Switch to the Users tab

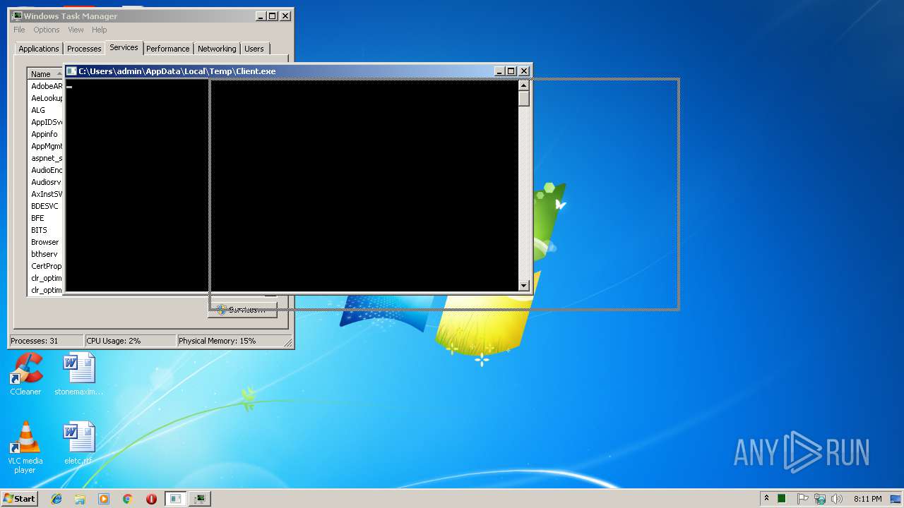tap(254, 49)
